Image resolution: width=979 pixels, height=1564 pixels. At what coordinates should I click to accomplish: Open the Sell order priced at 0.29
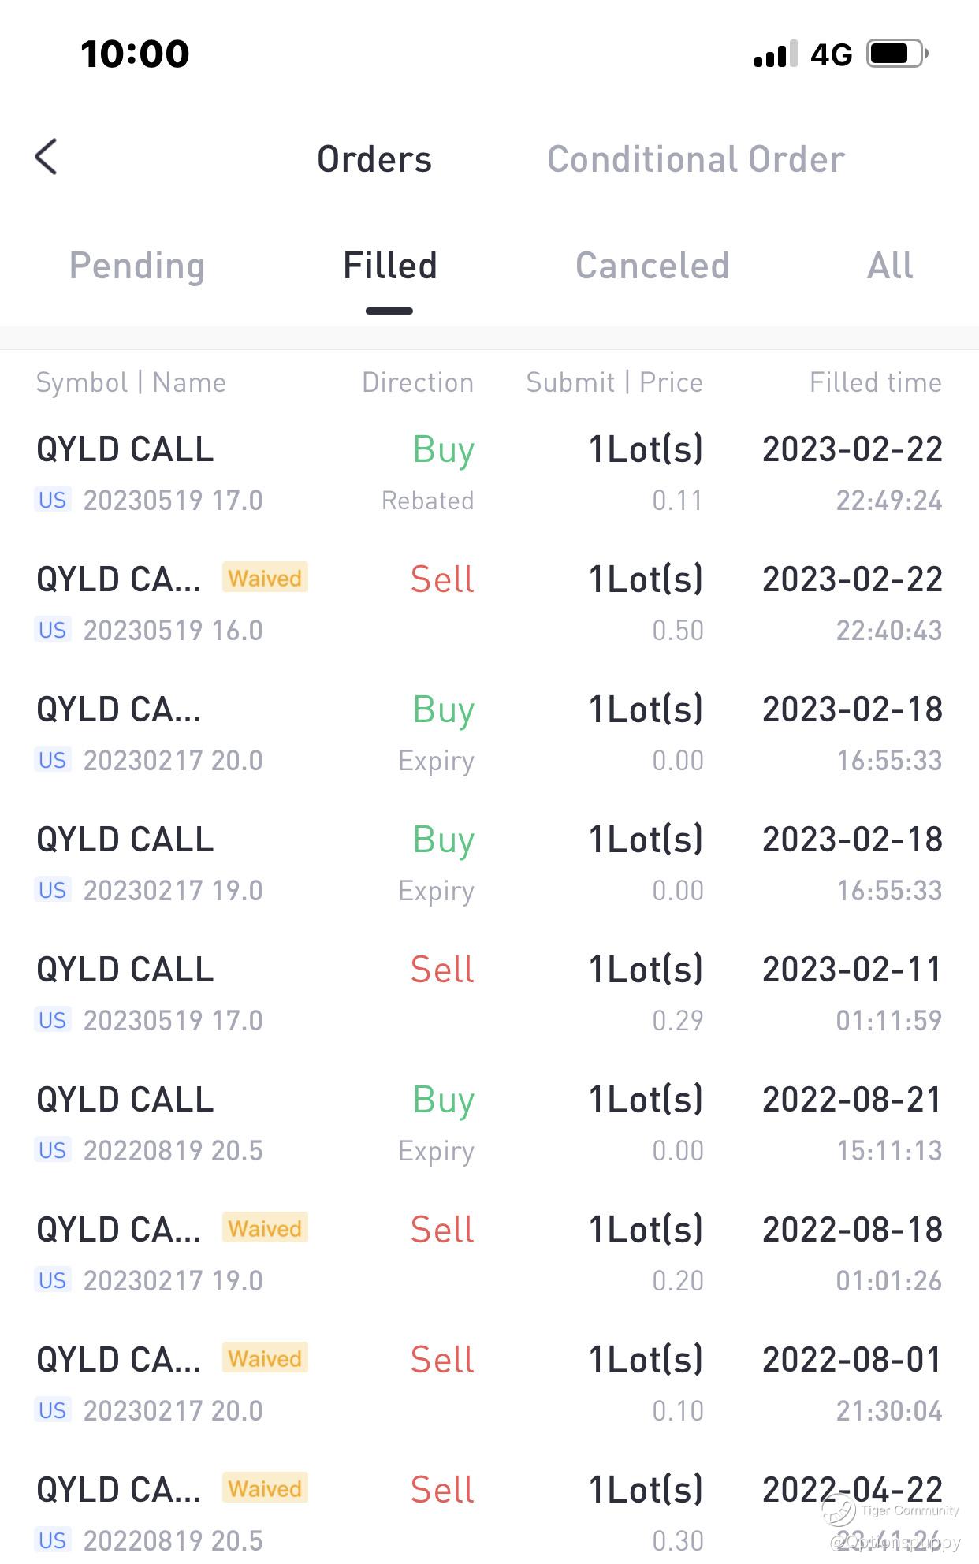(489, 994)
